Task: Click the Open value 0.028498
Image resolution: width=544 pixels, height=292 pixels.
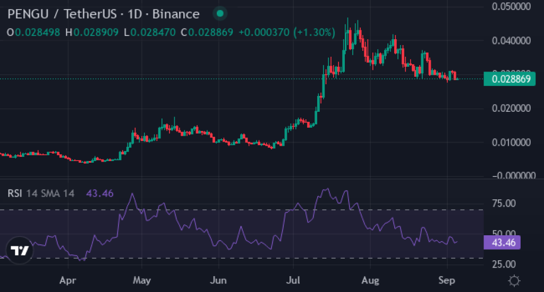Action: [38, 32]
